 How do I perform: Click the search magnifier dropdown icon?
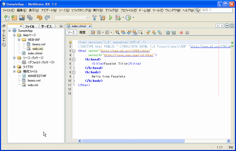point(198,10)
